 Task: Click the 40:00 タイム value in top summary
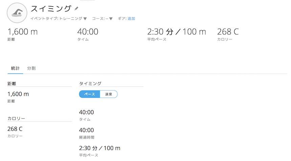click(x=88, y=32)
